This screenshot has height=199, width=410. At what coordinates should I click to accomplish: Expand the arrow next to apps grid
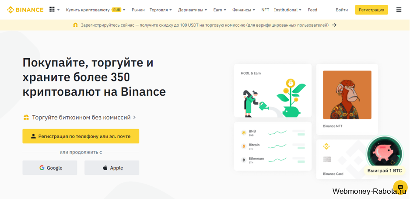pyautogui.click(x=58, y=10)
